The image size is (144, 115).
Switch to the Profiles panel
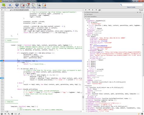click(33, 6)
